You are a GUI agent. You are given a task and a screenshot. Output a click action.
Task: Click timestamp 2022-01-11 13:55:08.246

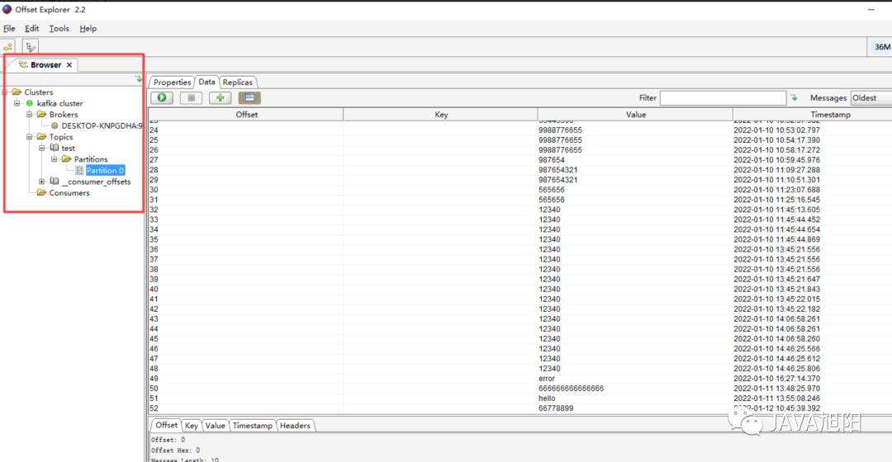(x=776, y=398)
